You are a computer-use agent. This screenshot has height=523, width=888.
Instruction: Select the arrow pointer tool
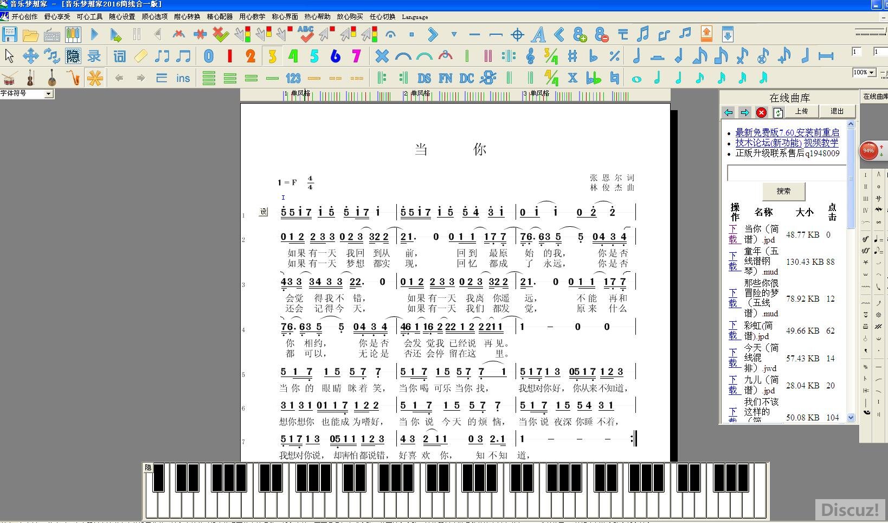click(x=9, y=56)
